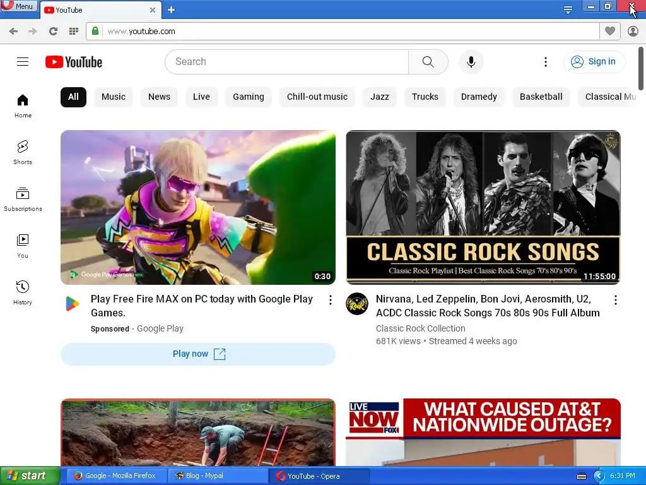Click the green padlock security icon
Viewport: 646px width, 485px height.
(95, 32)
